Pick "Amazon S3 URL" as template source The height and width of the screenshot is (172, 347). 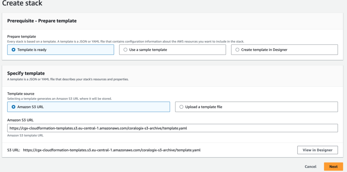[88, 107]
